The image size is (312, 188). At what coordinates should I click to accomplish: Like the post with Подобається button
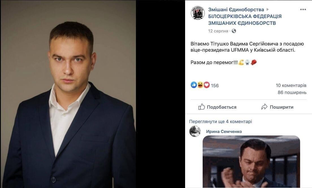(x=217, y=107)
